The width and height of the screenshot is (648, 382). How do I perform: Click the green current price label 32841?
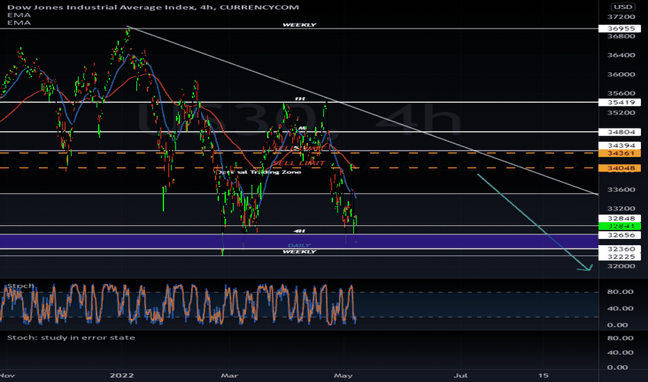click(x=620, y=226)
